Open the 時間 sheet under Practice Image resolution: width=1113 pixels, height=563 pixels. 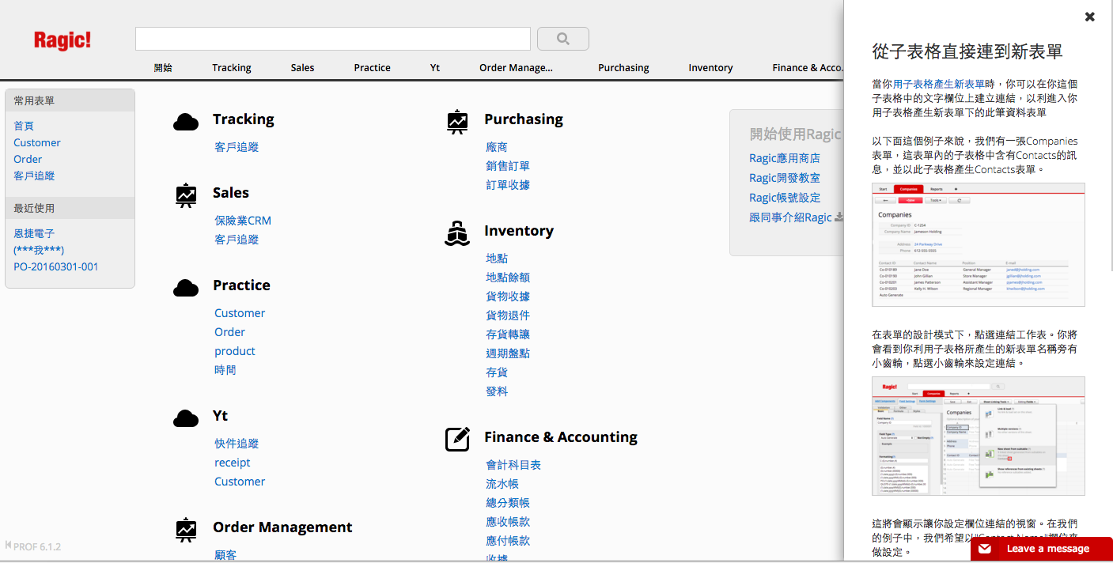(225, 370)
